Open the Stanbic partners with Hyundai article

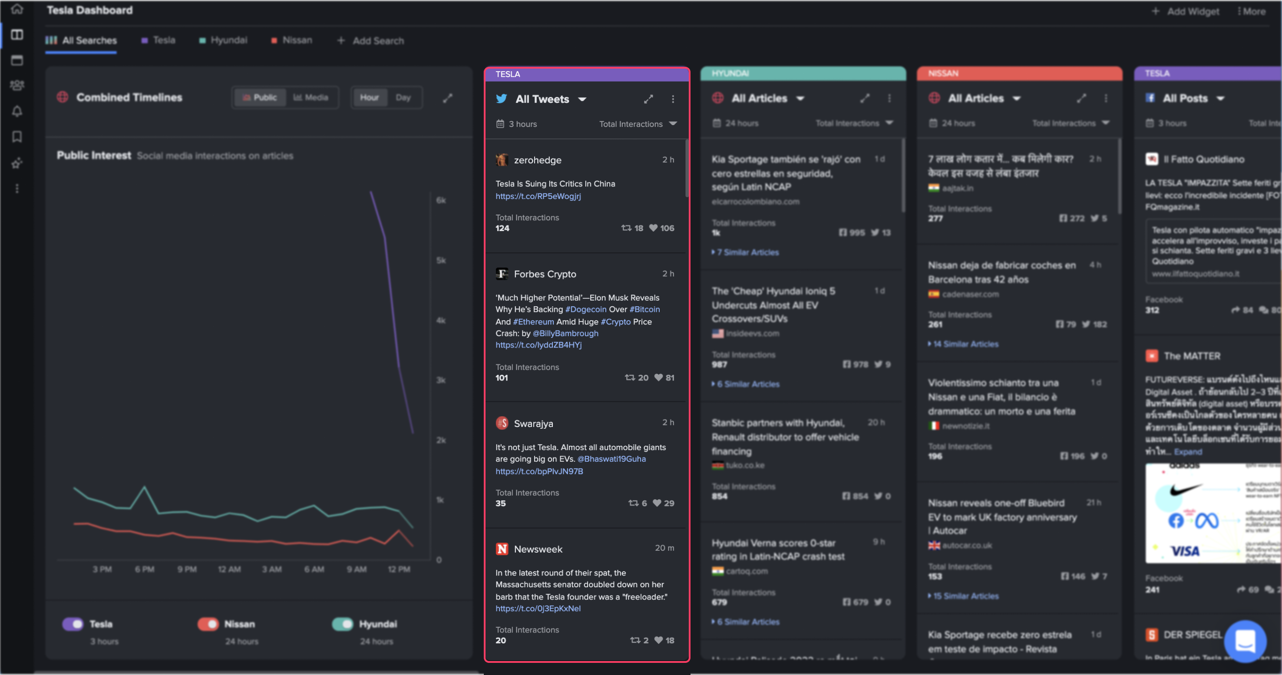coord(785,437)
